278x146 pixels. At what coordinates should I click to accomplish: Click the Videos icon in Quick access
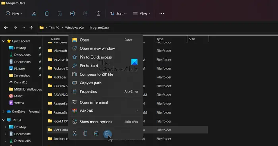(11, 103)
